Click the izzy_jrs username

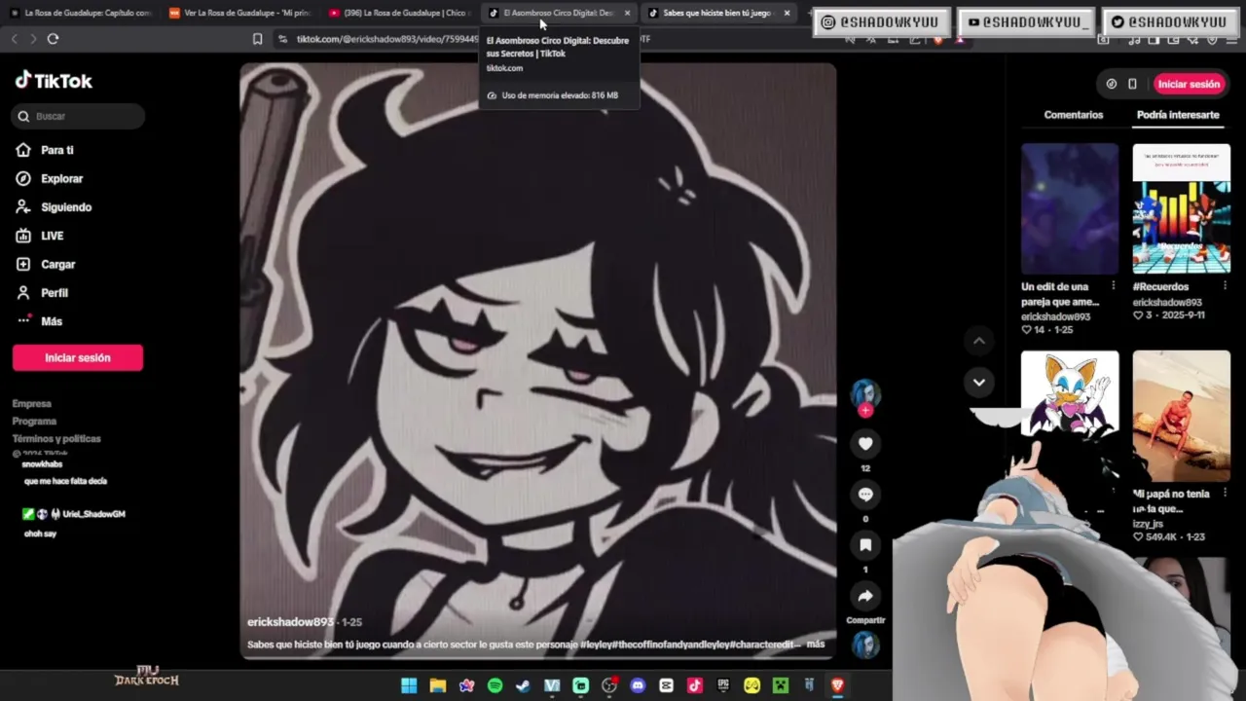[x=1148, y=524]
